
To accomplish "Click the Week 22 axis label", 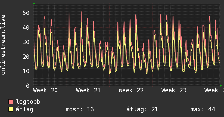I will pos(131,90).
